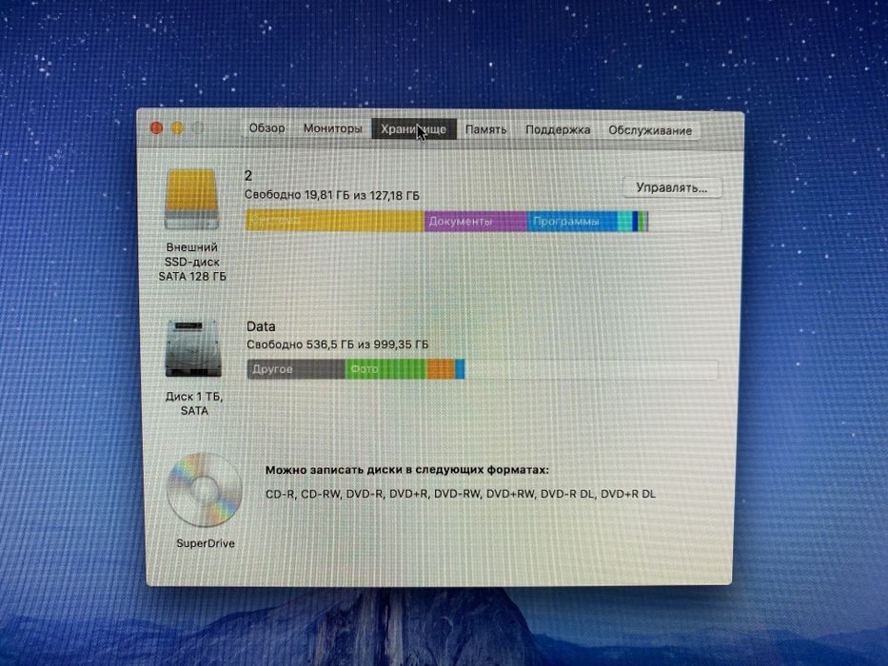Switch to the Мониторы tab

[332, 128]
